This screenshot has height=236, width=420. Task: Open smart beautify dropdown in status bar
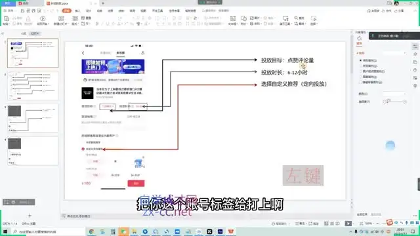point(281,224)
